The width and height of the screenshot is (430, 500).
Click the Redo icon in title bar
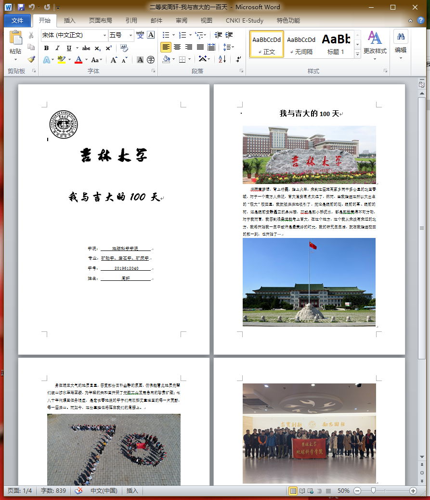47,7
